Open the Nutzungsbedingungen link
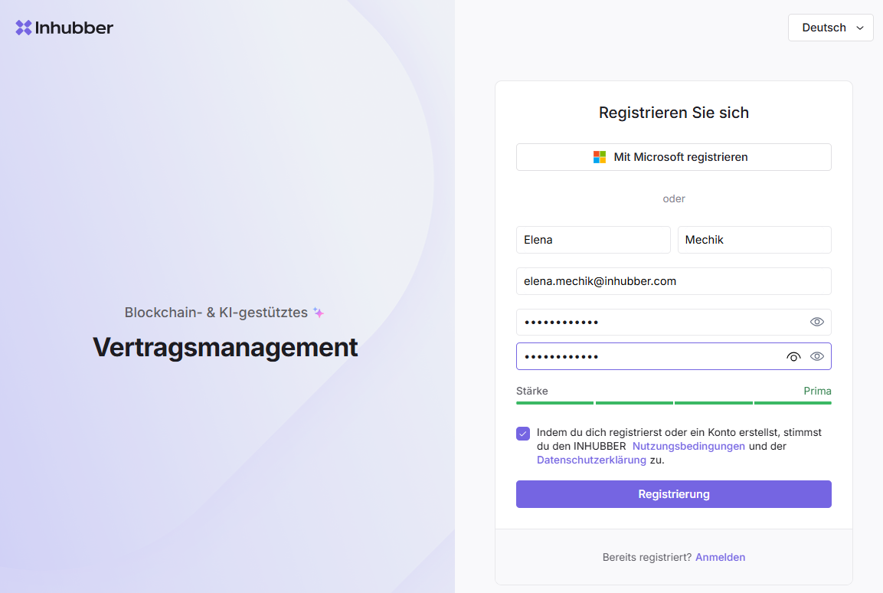The width and height of the screenshot is (883, 593). (x=688, y=446)
